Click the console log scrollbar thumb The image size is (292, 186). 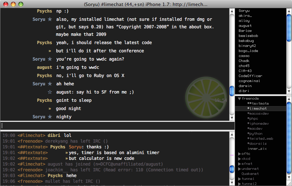click(x=232, y=169)
